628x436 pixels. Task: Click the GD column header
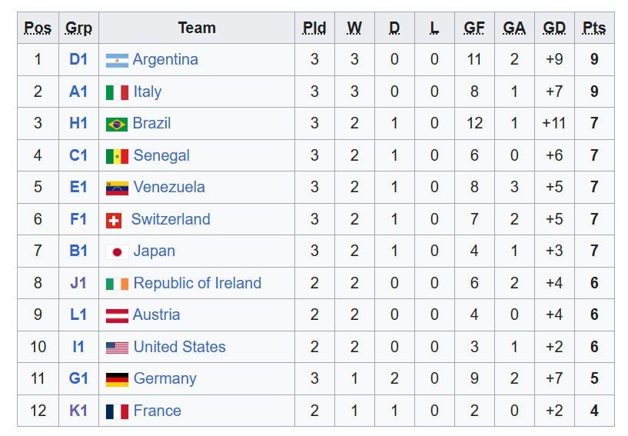(x=554, y=28)
